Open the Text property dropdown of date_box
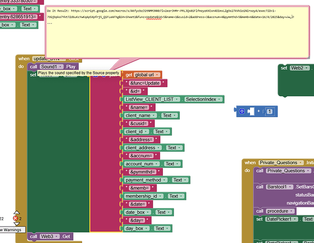Screen dimensions: 314x243 click(x=169, y=212)
